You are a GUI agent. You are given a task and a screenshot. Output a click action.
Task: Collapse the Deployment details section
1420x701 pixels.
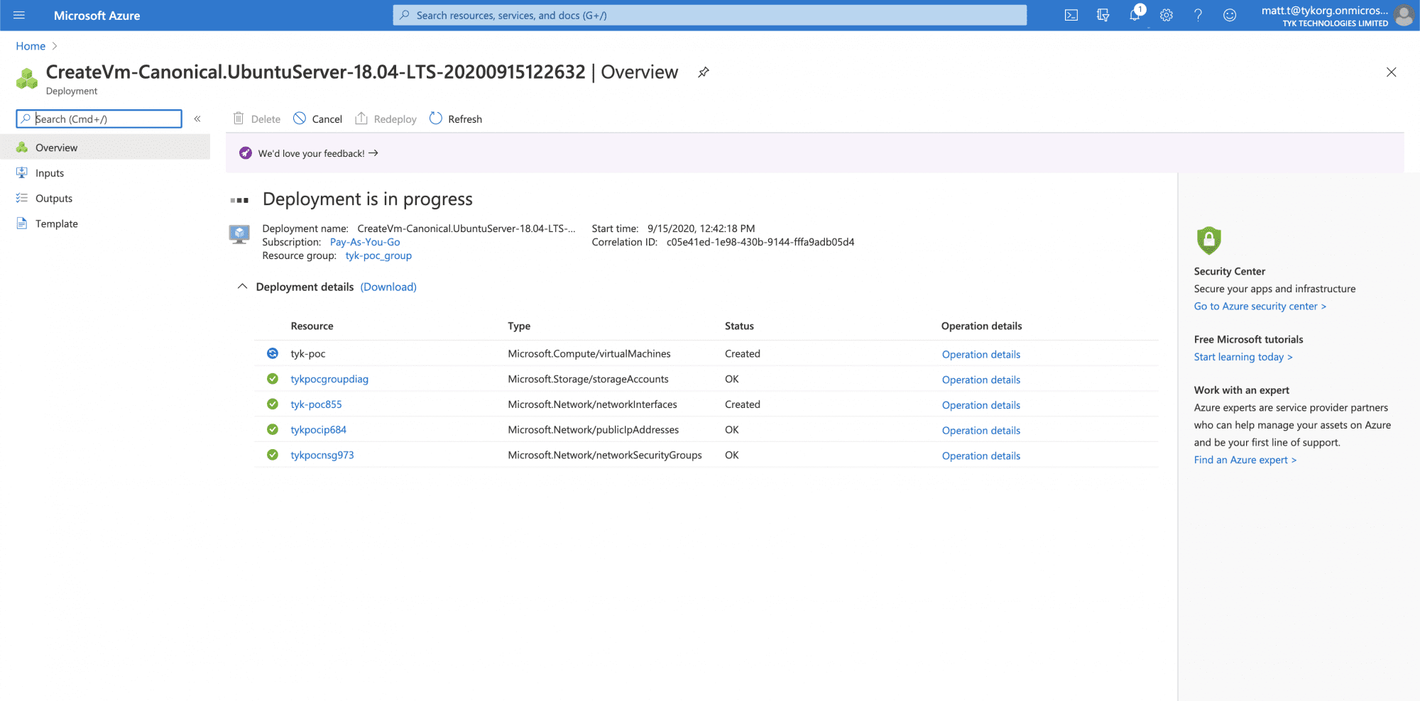pos(242,287)
